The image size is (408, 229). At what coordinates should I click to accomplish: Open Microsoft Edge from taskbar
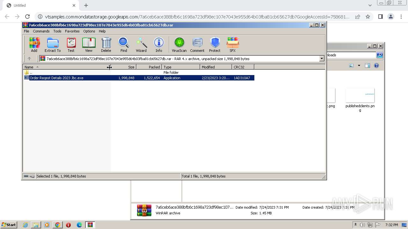[x=79, y=225]
